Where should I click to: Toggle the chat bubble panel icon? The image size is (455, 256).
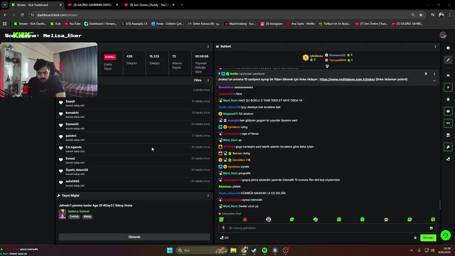tap(448, 111)
